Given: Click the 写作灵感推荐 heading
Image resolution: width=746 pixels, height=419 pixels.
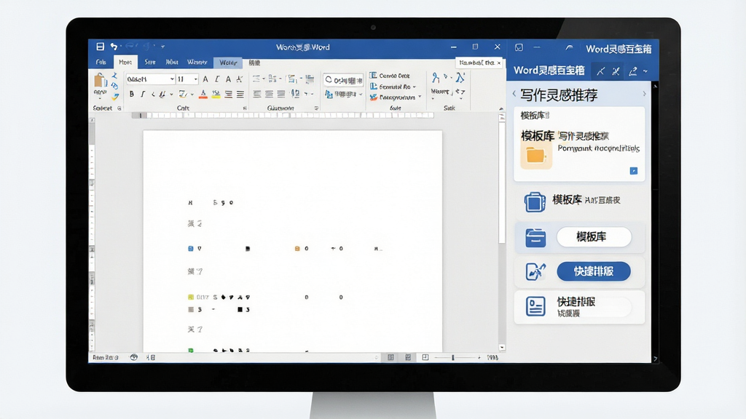Looking at the screenshot, I should coord(559,95).
